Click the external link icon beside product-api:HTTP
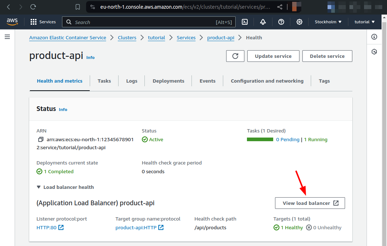 tap(161, 227)
